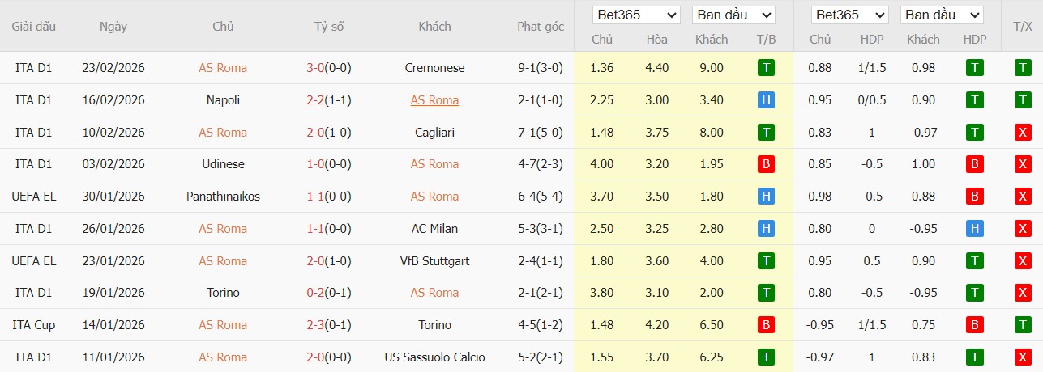Click the 3-0 score of Cremonese match

[x=315, y=68]
